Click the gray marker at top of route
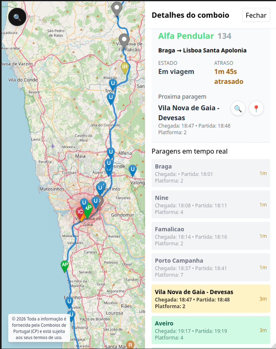The width and height of the screenshot is (276, 349). tap(116, 8)
